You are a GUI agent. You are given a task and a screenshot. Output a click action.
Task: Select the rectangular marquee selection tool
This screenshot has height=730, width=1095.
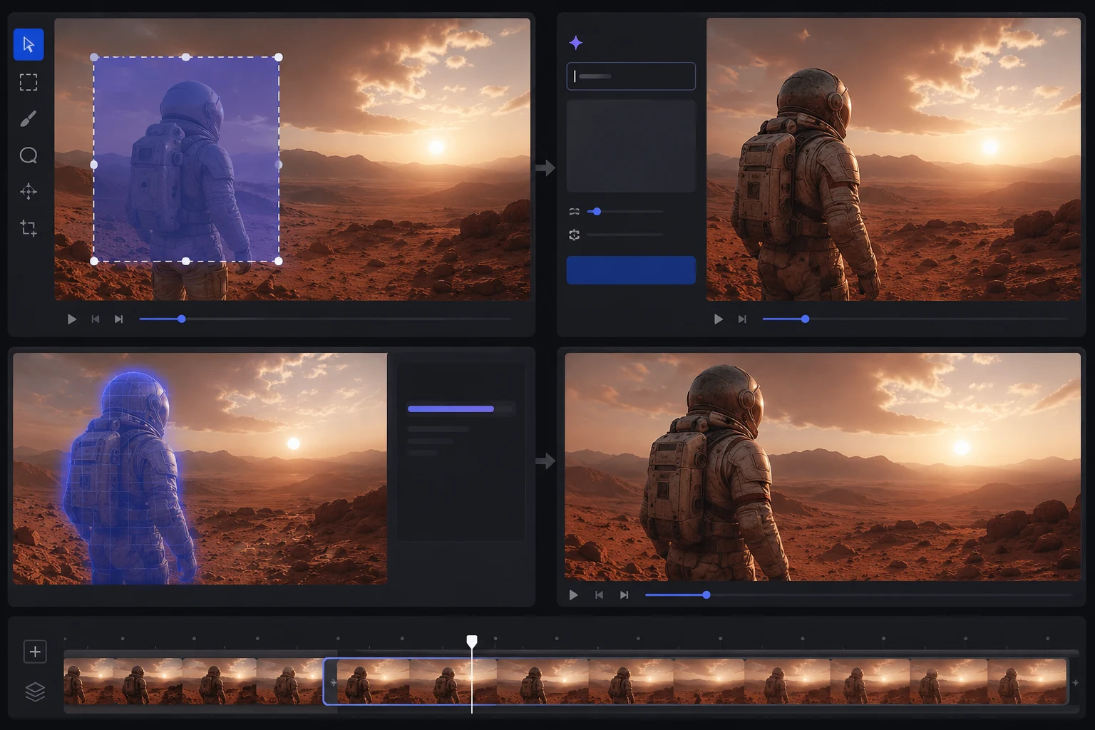coord(29,83)
